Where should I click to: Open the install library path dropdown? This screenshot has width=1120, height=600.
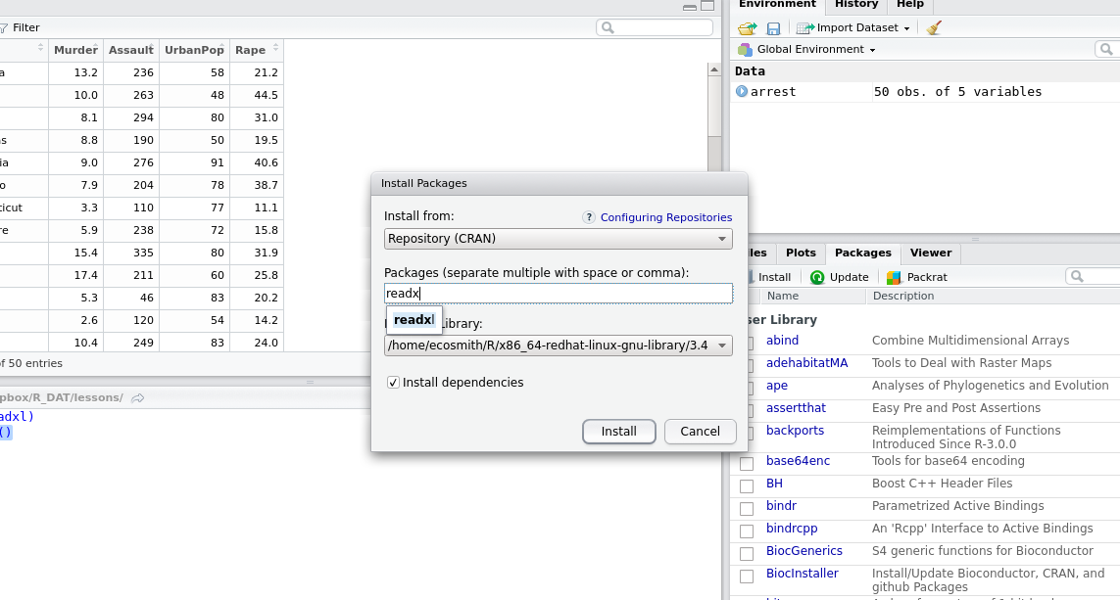click(x=558, y=346)
